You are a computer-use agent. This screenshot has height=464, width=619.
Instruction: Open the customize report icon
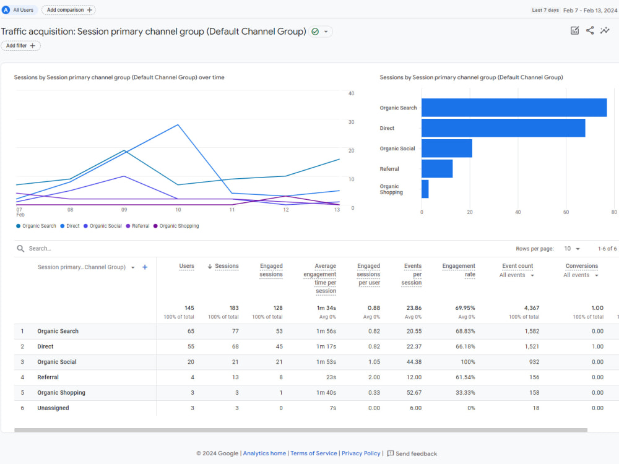tap(574, 30)
